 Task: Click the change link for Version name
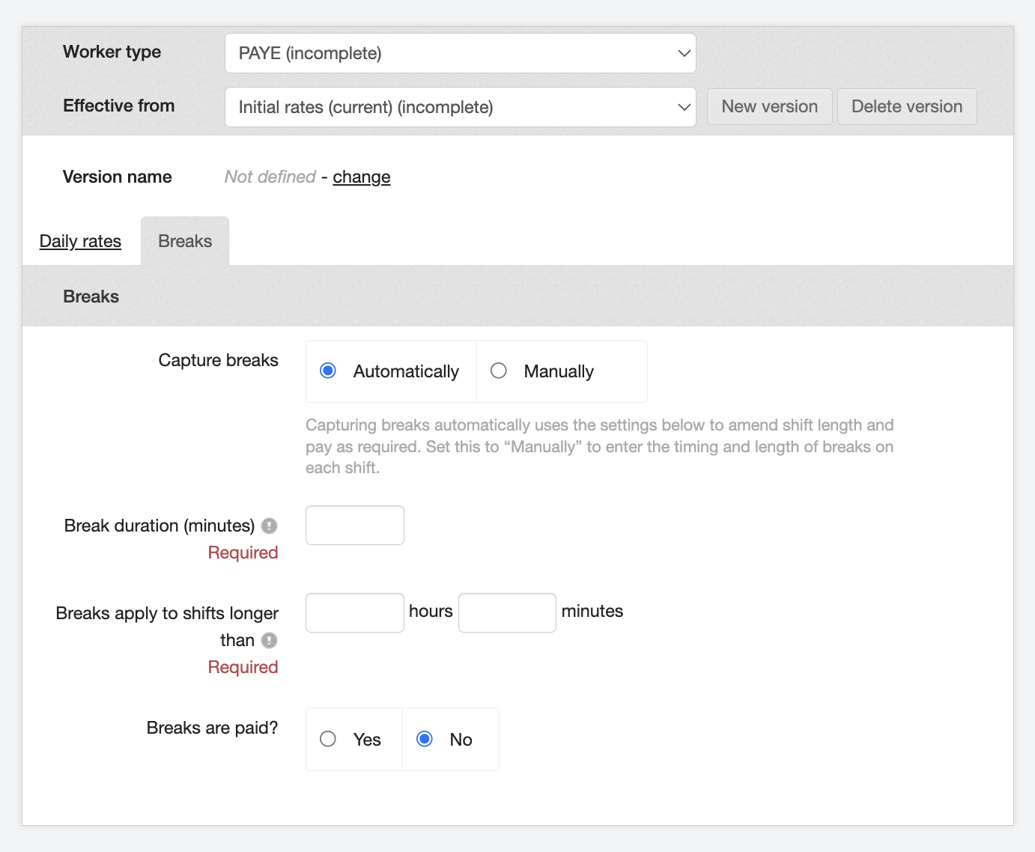click(x=361, y=177)
